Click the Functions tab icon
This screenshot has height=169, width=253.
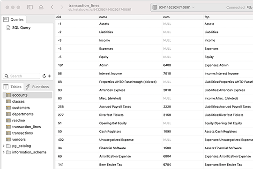pyautogui.click(x=28, y=87)
